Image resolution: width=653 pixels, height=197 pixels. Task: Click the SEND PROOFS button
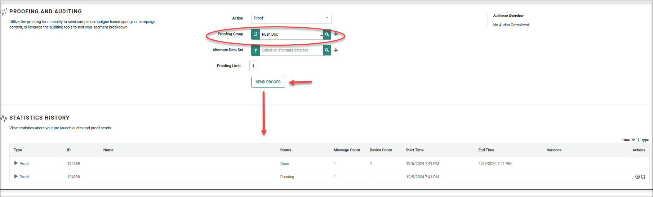[268, 82]
